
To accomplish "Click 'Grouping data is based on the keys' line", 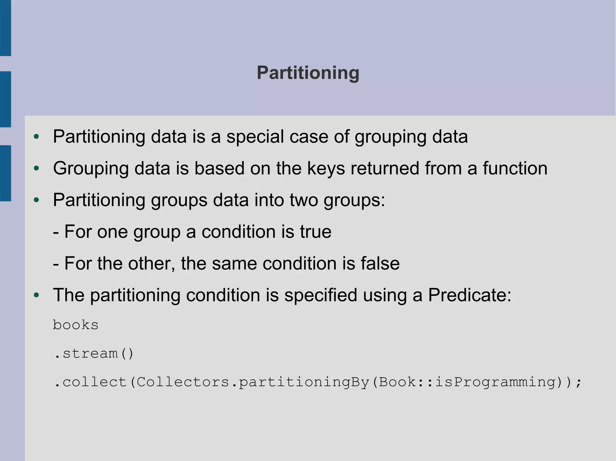I will [x=300, y=168].
